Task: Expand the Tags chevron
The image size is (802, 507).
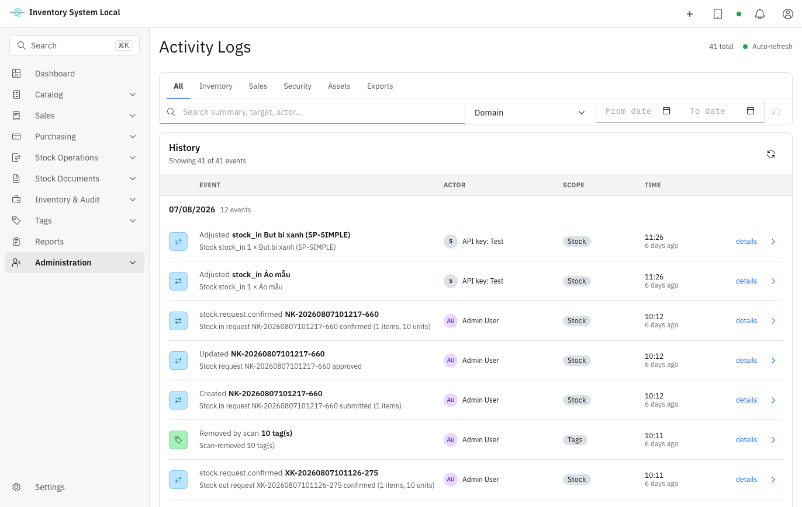Action: click(133, 221)
